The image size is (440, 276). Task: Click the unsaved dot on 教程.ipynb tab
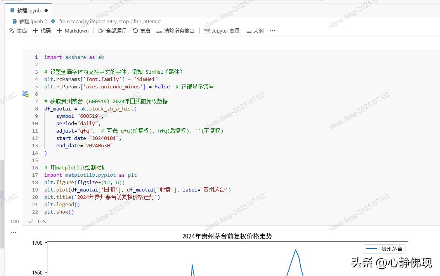pyautogui.click(x=46, y=10)
